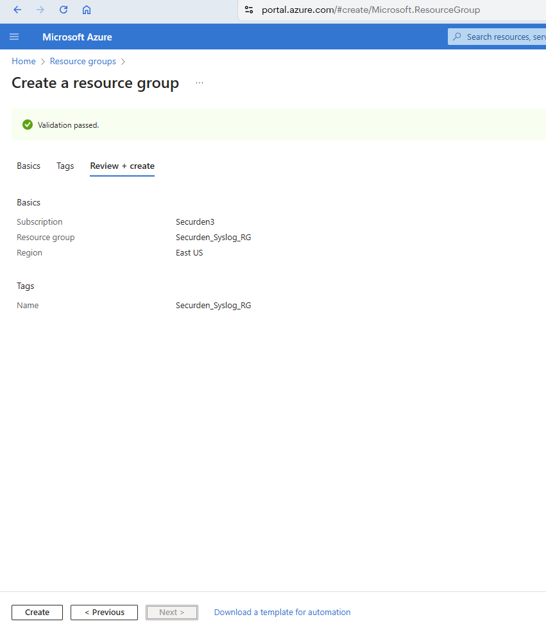This screenshot has width=546, height=626.
Task: Navigate to the Home breadcrumb
Action: (24, 61)
